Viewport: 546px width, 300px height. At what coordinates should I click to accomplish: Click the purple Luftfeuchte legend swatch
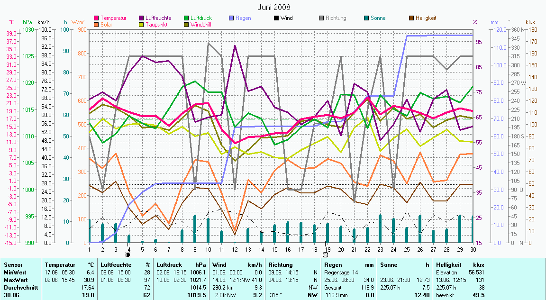click(142, 18)
